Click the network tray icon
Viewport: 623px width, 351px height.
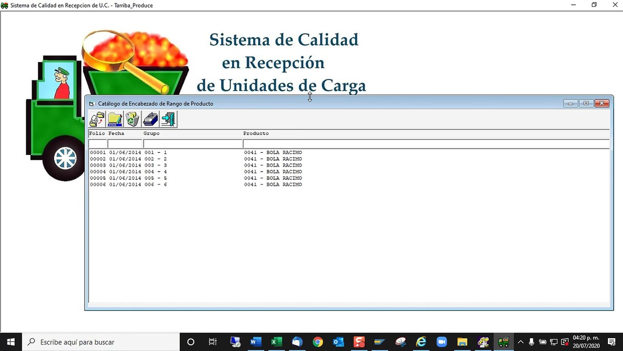pyautogui.click(x=554, y=342)
